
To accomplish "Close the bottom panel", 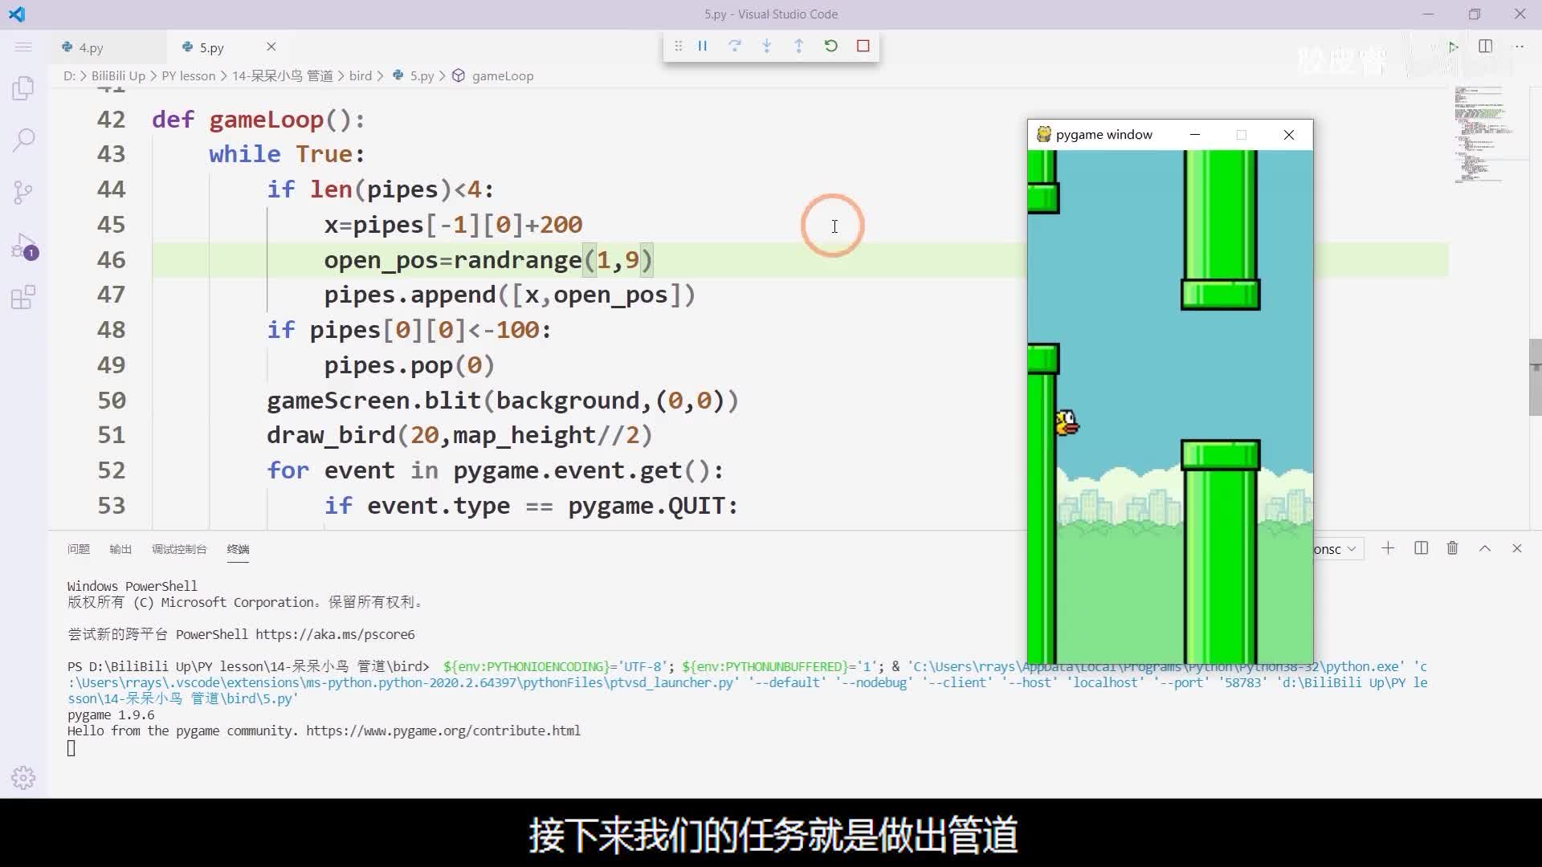I will coord(1517,548).
